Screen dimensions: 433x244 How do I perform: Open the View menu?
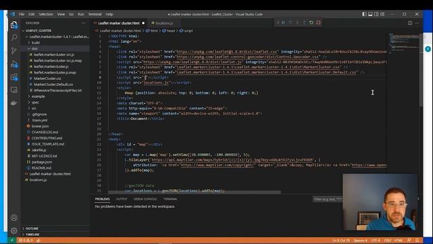point(61,14)
